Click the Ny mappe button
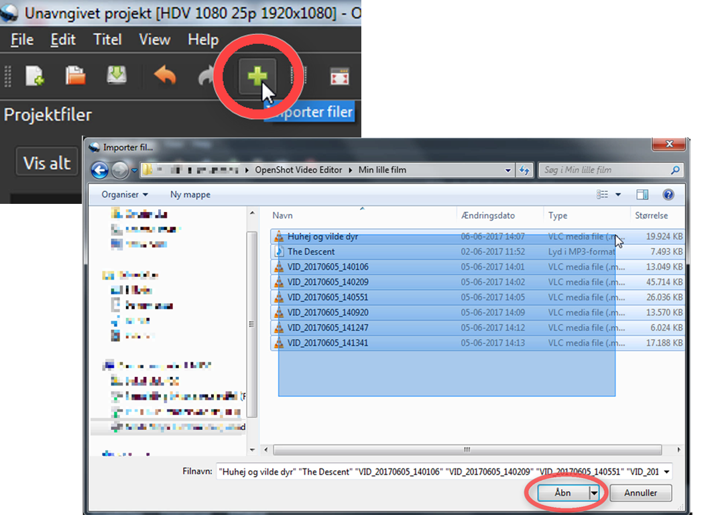Screen dimensions: 724x515 click(190, 194)
